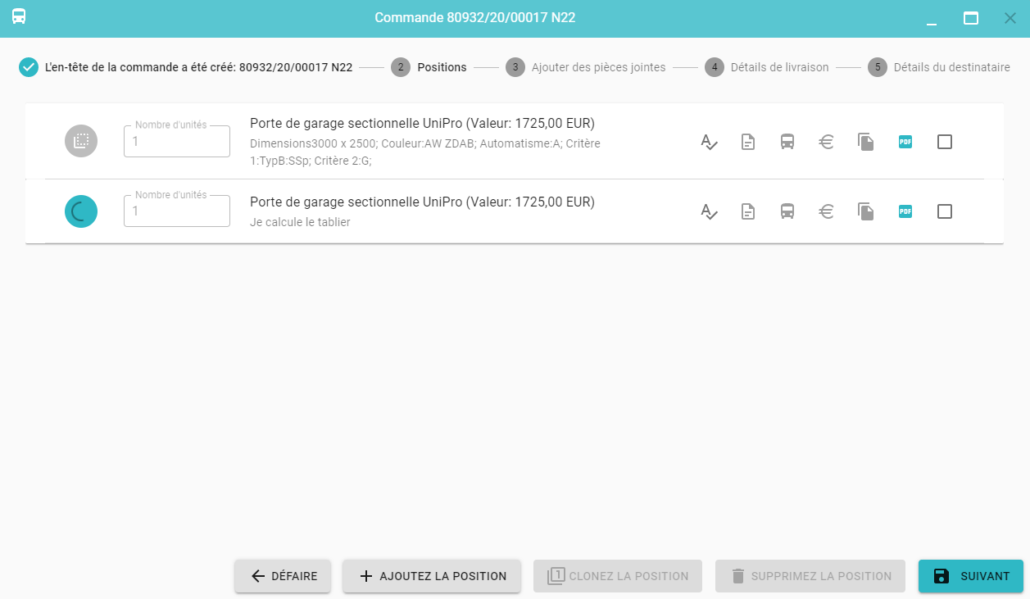Open the Détails de livraison step
Image resolution: width=1030 pixels, height=599 pixels.
coord(767,67)
